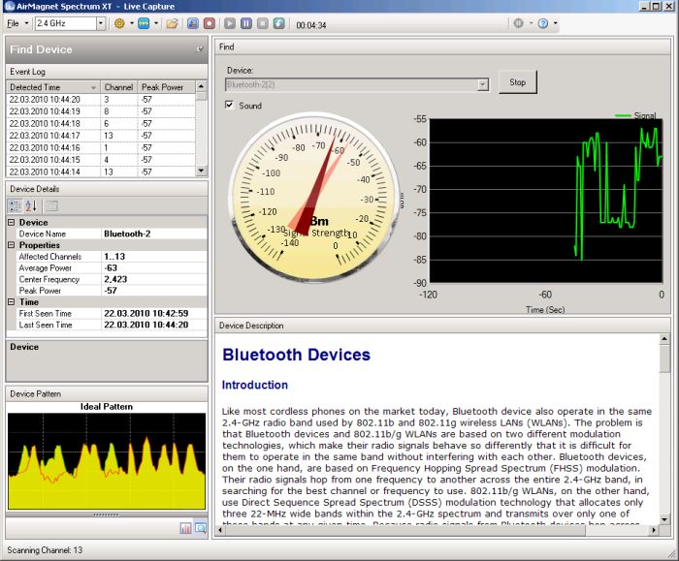This screenshot has height=561, width=679.
Task: Click the Ideal Pattern chart
Action: 107,461
